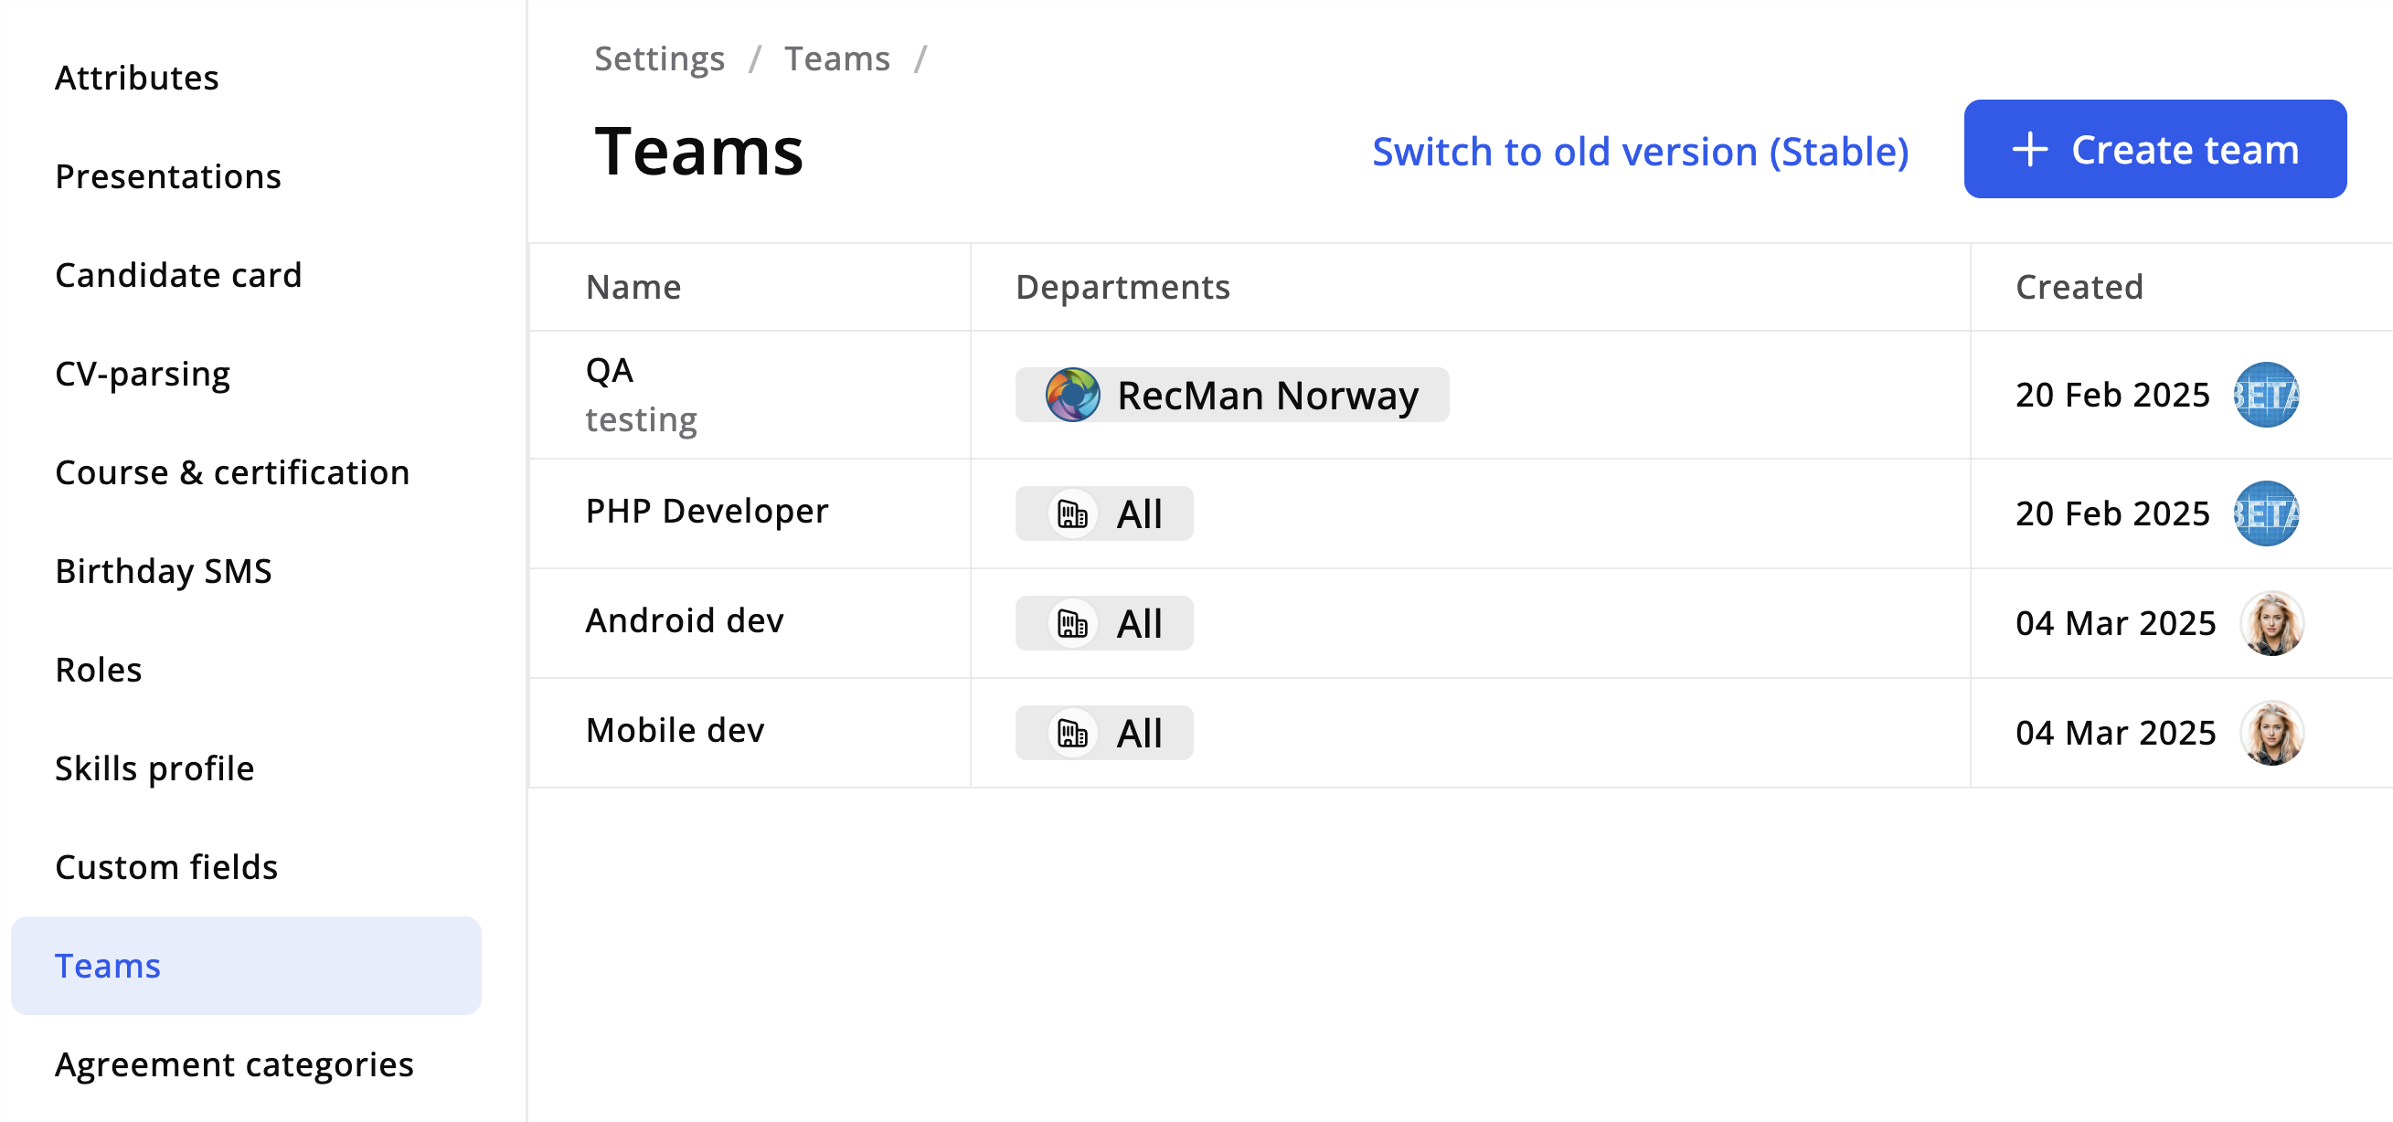Open the PHP Developer team

[x=706, y=511]
